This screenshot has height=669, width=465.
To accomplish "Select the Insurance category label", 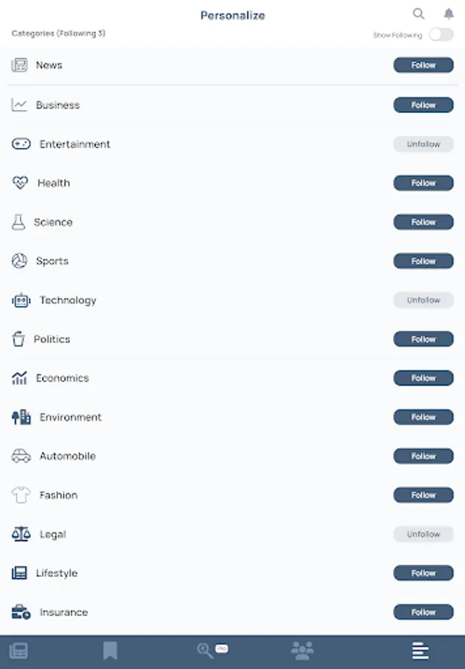I will pyautogui.click(x=64, y=613).
